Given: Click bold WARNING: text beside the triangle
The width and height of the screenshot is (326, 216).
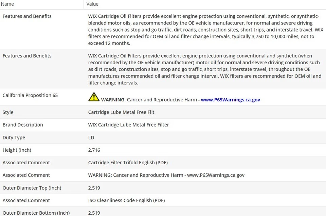Looking at the screenshot, I should [x=113, y=100].
